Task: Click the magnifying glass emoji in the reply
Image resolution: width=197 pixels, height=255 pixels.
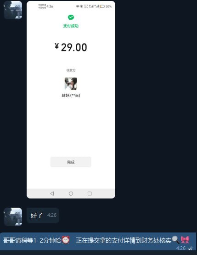Action: (x=176, y=240)
